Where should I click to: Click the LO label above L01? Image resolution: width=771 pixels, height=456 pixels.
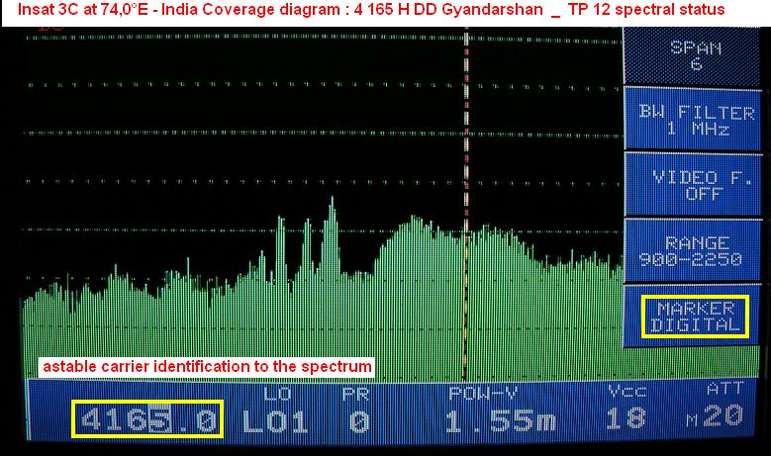(x=275, y=393)
